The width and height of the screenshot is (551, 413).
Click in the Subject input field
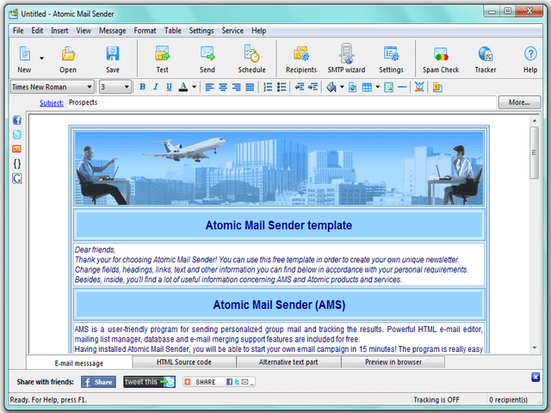[275, 102]
